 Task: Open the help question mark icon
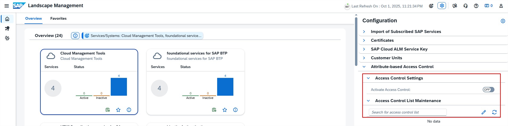click(476, 6)
